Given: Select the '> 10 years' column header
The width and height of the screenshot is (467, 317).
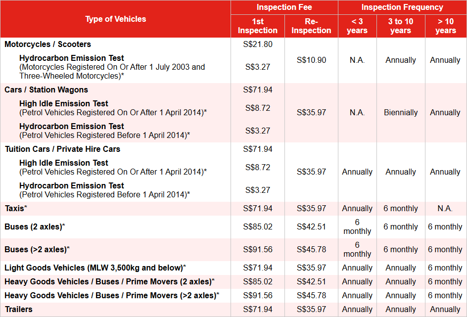Looking at the screenshot, I should click(445, 26).
